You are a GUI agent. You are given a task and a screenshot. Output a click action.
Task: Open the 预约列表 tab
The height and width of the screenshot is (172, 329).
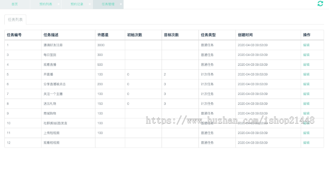[x=45, y=4]
